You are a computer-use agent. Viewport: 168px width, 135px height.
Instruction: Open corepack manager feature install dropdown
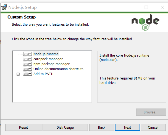(28, 59)
